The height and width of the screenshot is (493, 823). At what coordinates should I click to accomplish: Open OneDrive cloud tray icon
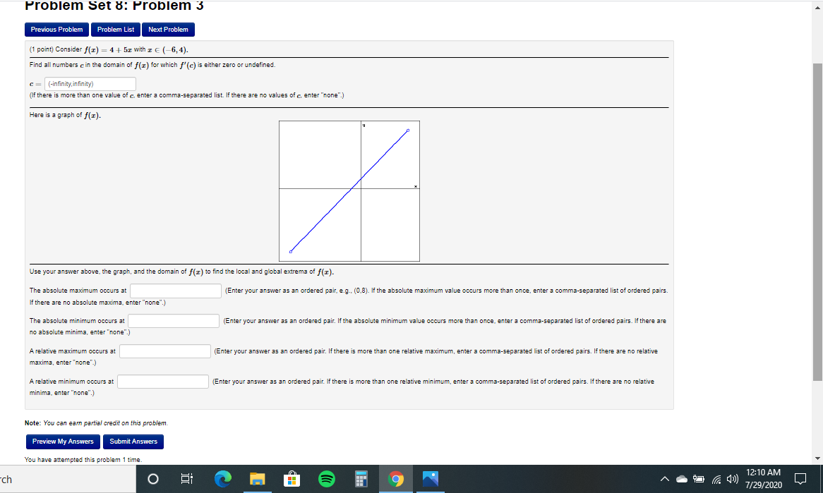point(681,479)
